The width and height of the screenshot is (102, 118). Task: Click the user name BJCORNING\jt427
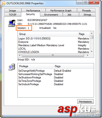(37, 20)
